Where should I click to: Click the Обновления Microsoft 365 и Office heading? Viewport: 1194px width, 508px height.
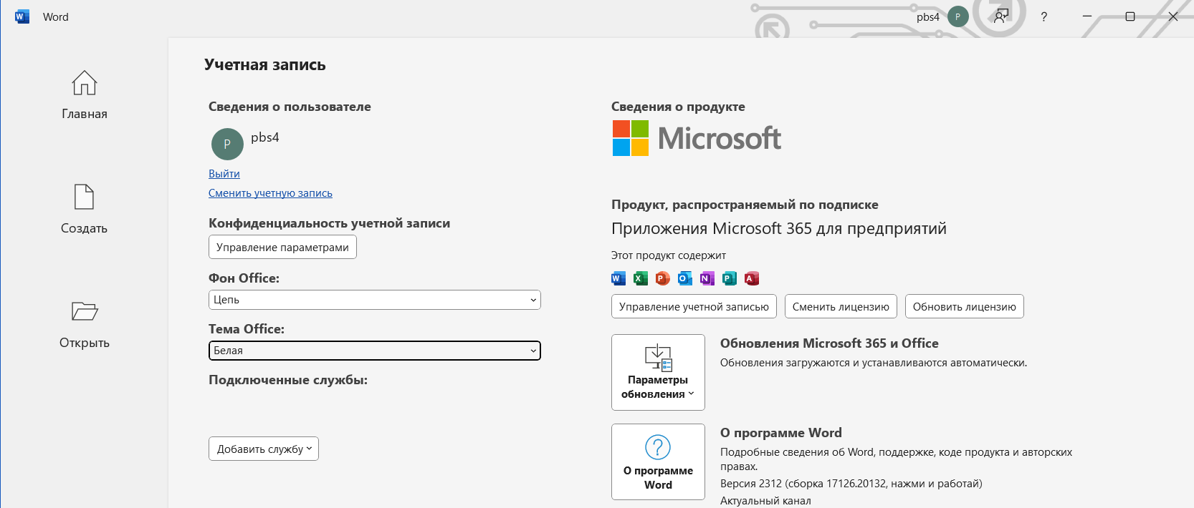tap(829, 343)
